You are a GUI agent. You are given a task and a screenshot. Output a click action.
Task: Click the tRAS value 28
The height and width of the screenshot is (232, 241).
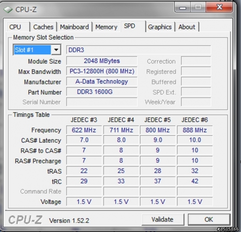coord(158,171)
